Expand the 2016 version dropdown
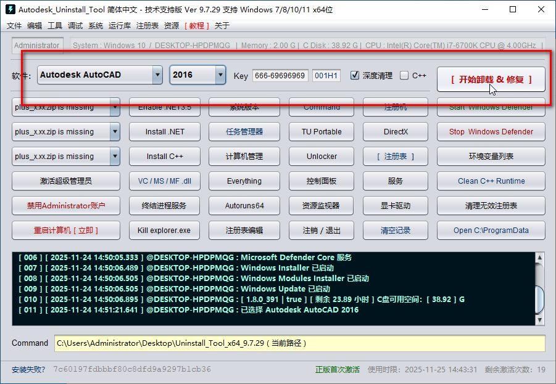 220,75
